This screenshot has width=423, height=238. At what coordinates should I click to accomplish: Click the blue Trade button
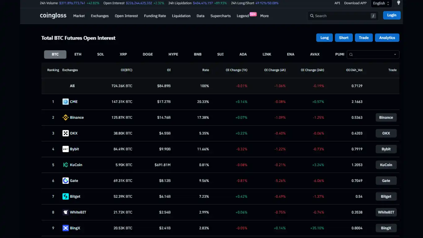pyautogui.click(x=364, y=38)
